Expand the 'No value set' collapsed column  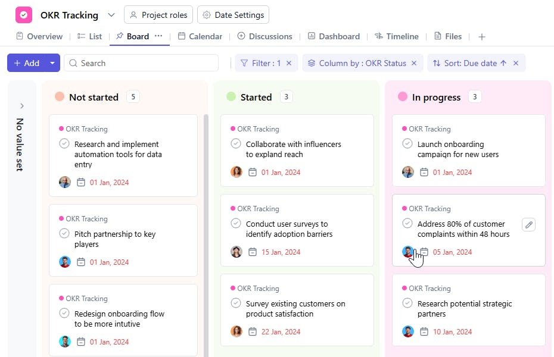[x=22, y=106]
